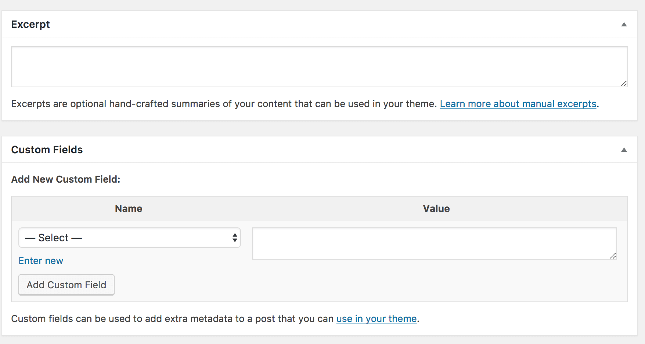Image resolution: width=645 pixels, height=344 pixels.
Task: Click the up-down arrows on Select dropdown
Action: click(x=235, y=238)
